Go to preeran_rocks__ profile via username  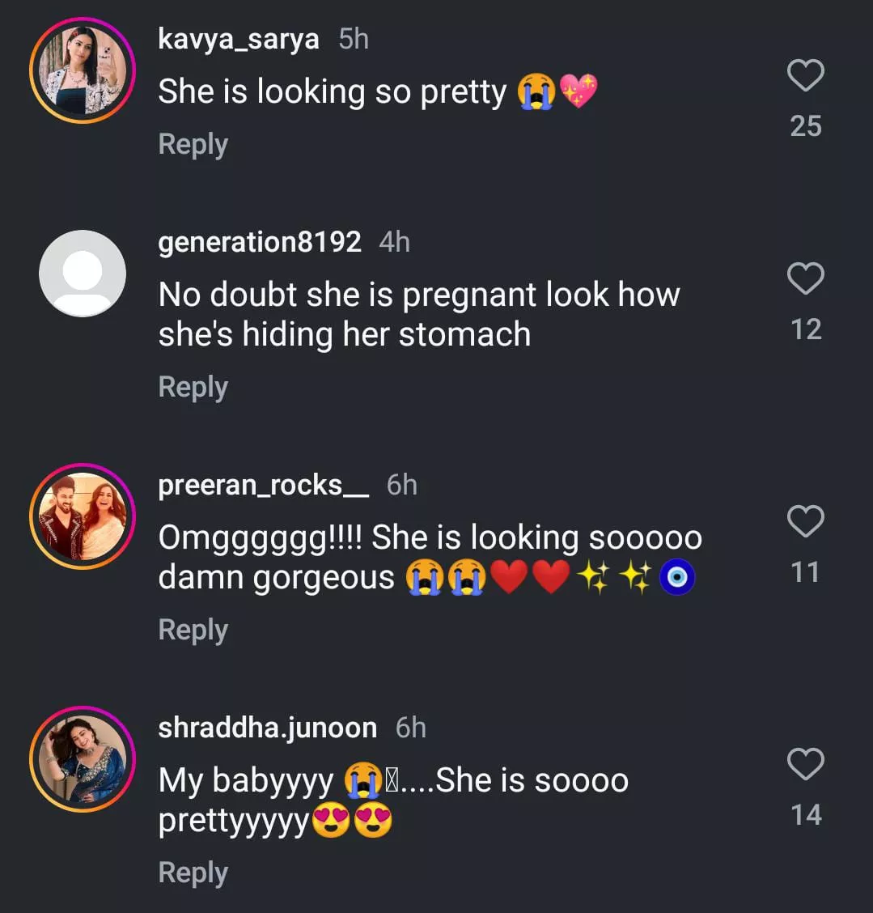tap(263, 485)
